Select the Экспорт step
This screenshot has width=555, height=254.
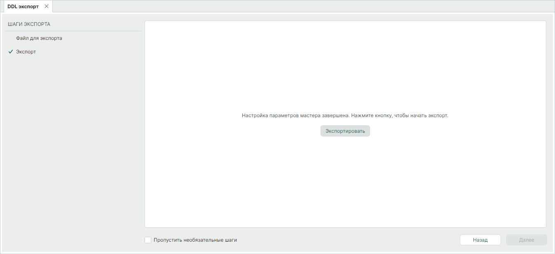click(x=26, y=52)
